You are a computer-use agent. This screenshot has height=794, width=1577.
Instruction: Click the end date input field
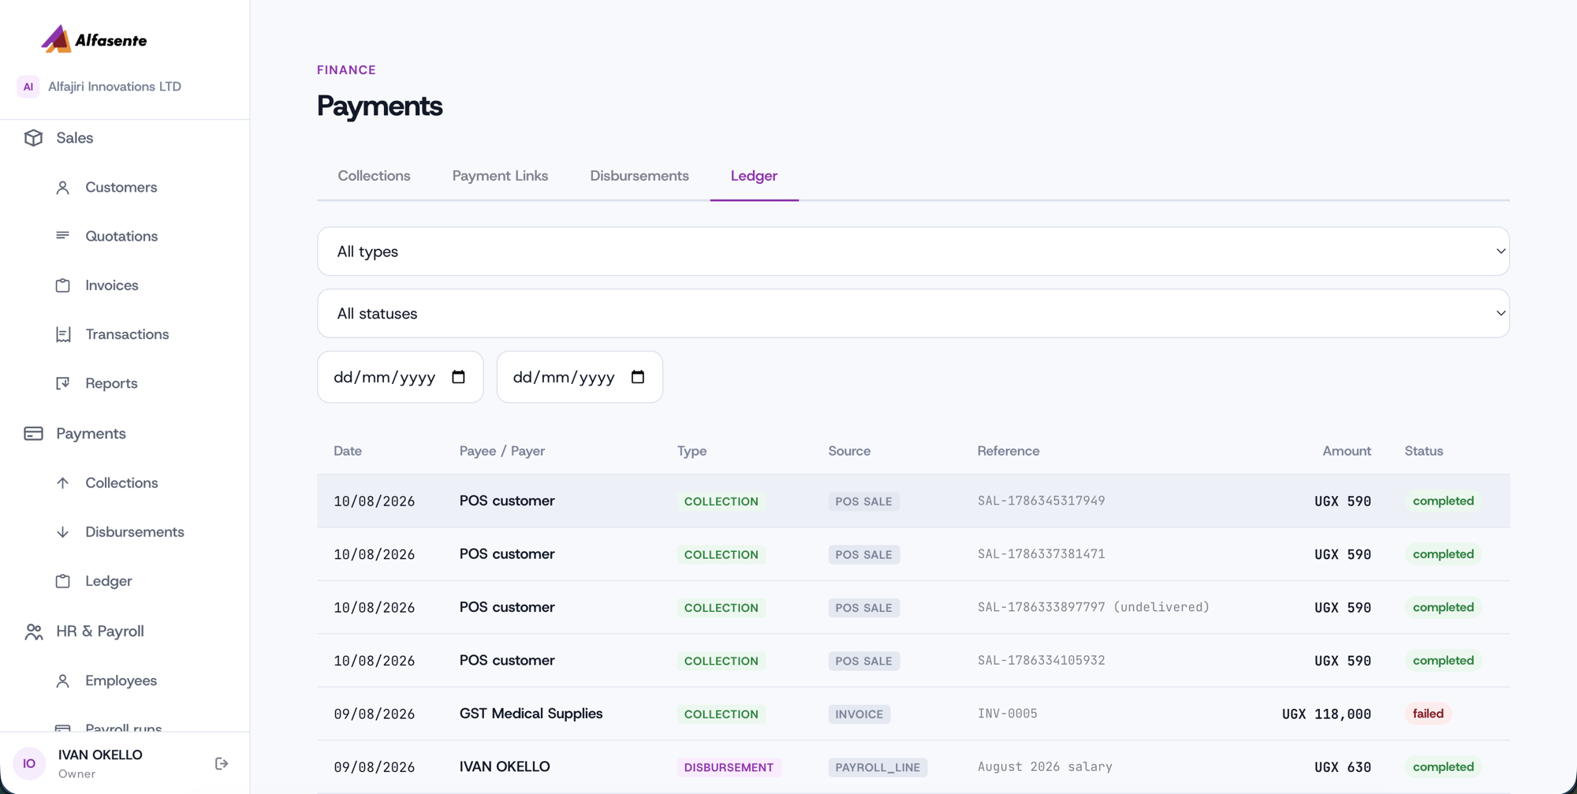[x=580, y=377]
